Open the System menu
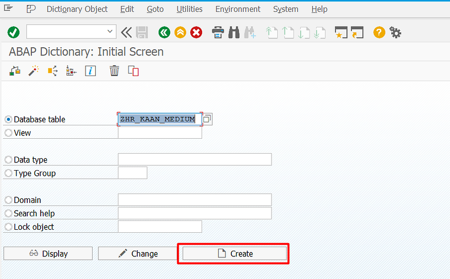The image size is (450, 279). click(x=285, y=9)
